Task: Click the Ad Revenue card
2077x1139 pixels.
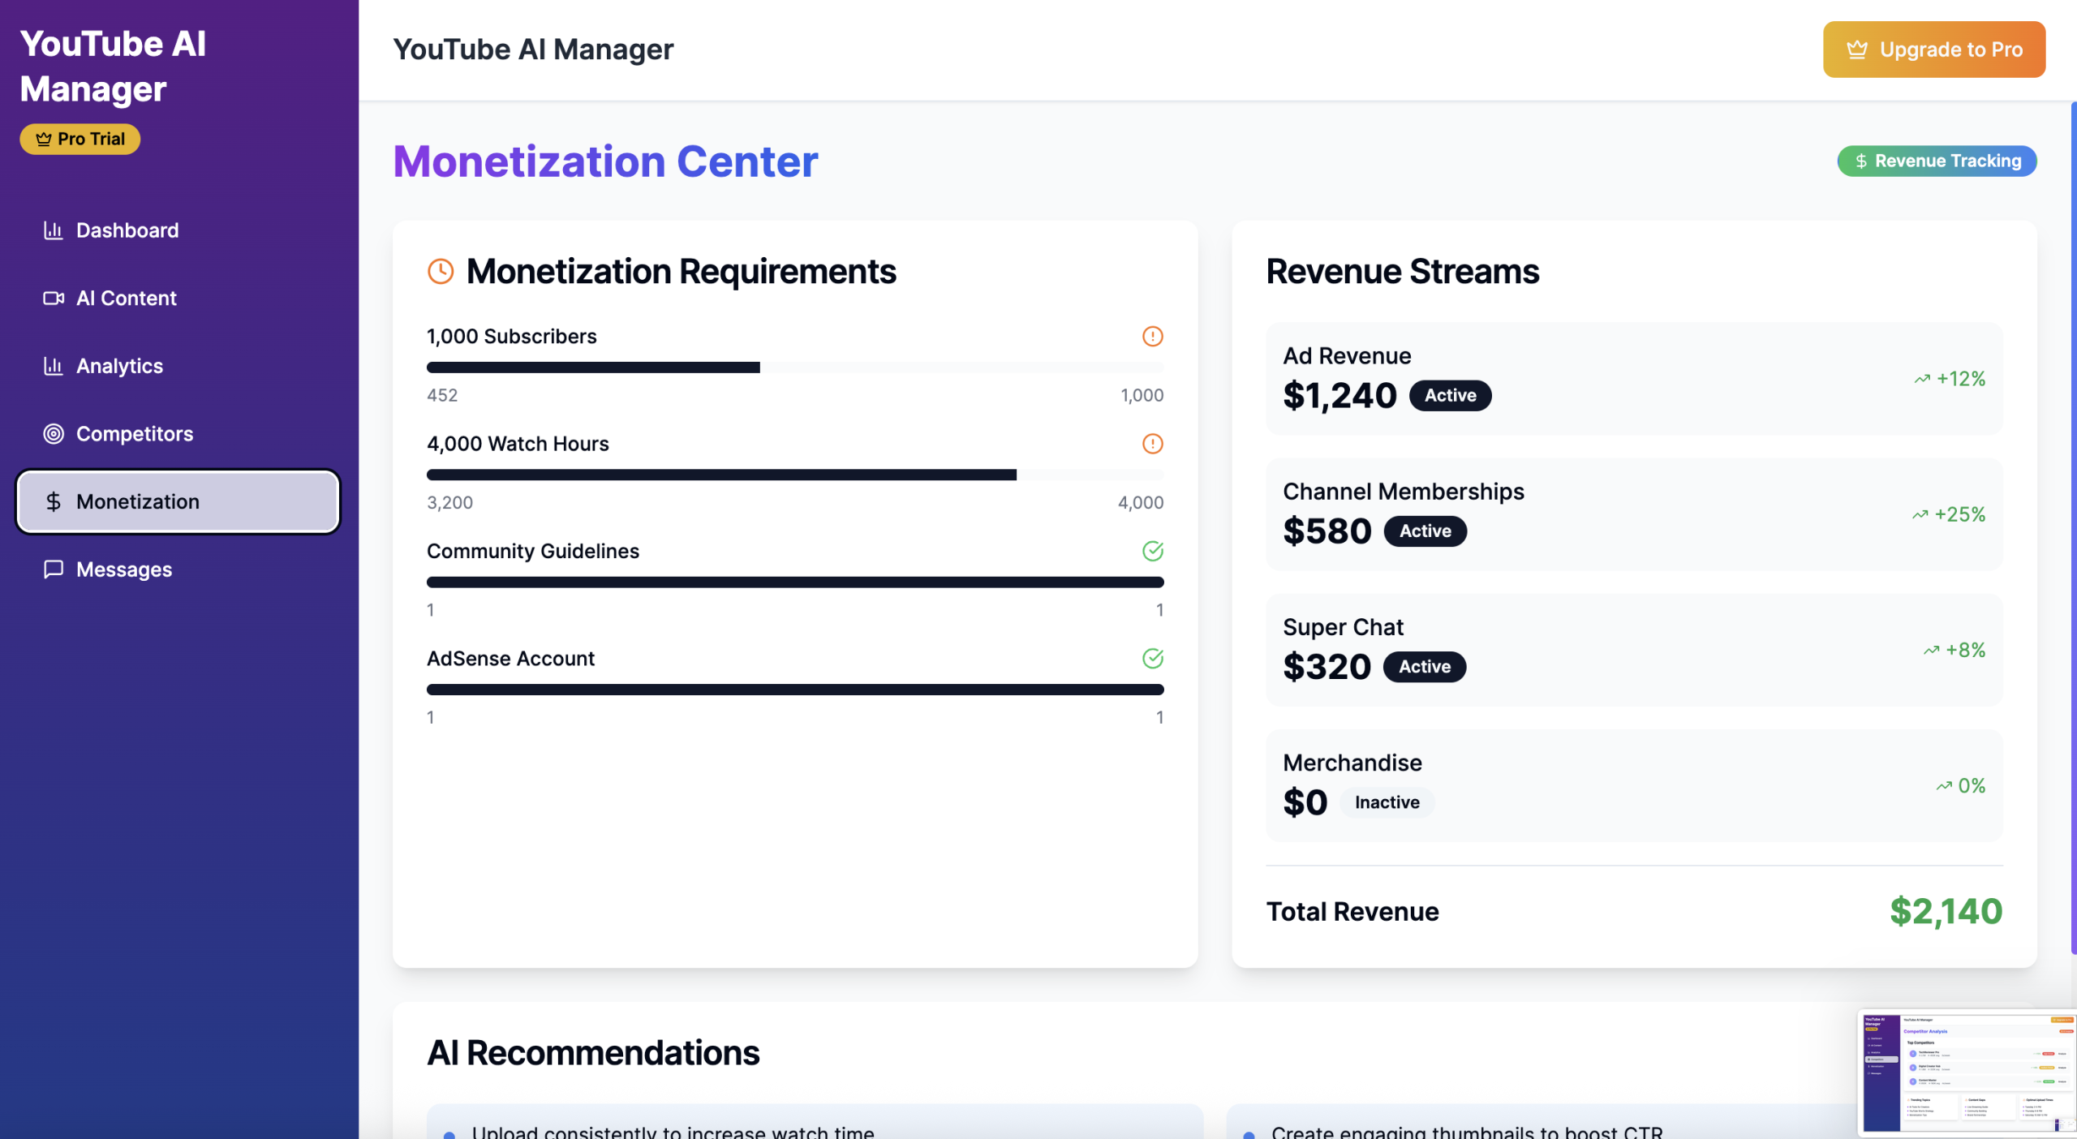Action: coord(1634,379)
